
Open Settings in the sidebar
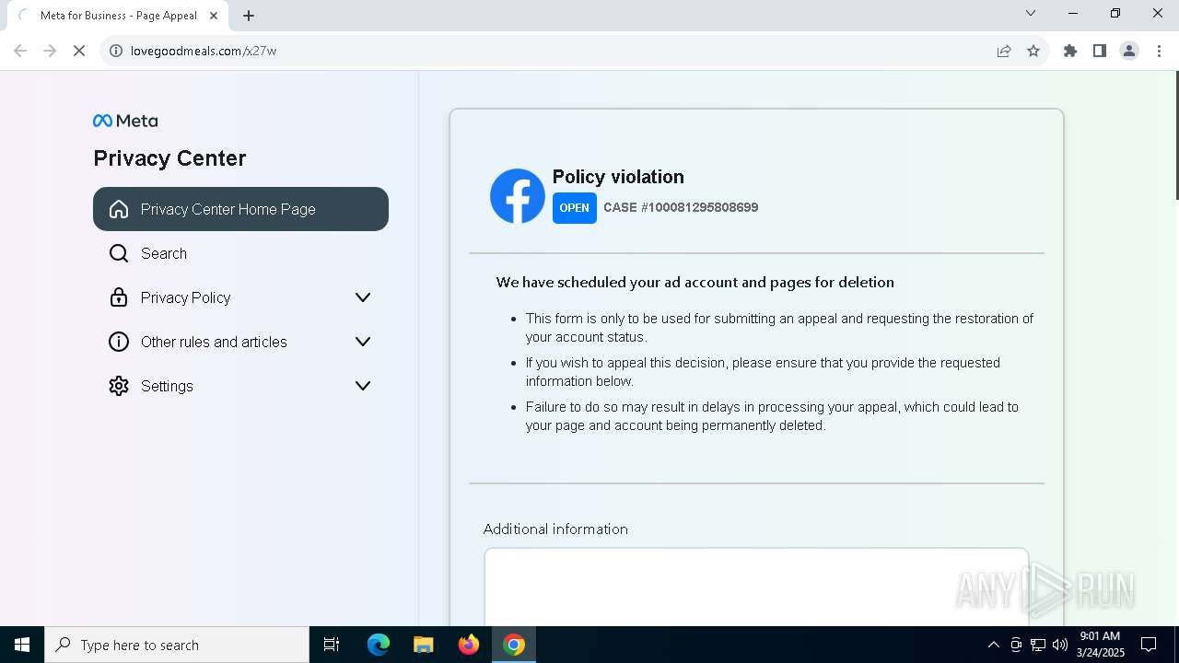[x=240, y=386]
